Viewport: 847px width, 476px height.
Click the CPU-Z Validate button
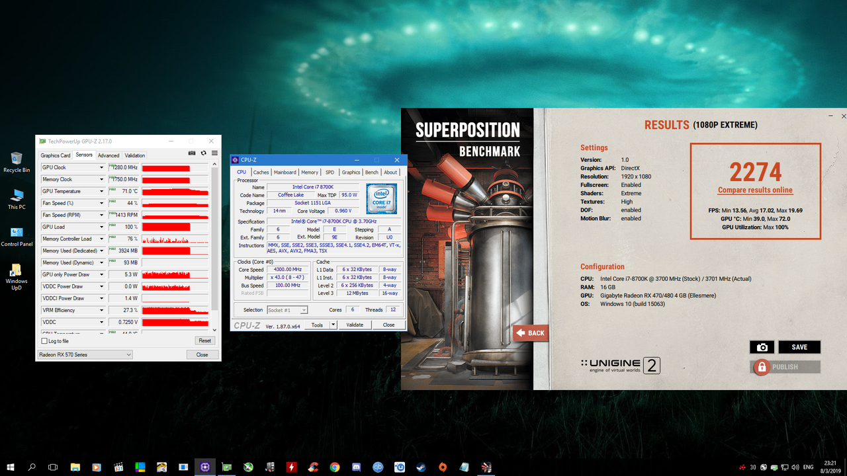pos(355,325)
